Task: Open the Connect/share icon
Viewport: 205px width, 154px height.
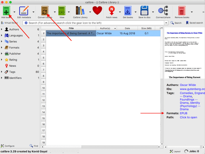Action: [163, 11]
